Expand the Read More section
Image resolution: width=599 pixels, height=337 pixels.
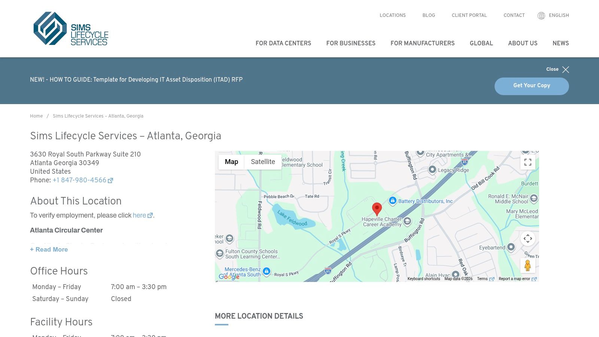tap(49, 249)
